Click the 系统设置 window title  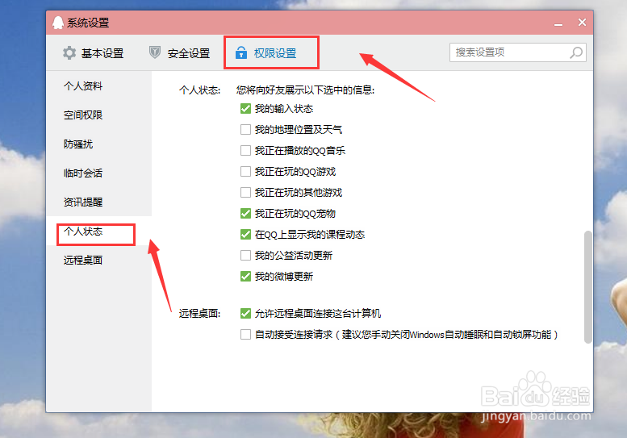coord(88,23)
